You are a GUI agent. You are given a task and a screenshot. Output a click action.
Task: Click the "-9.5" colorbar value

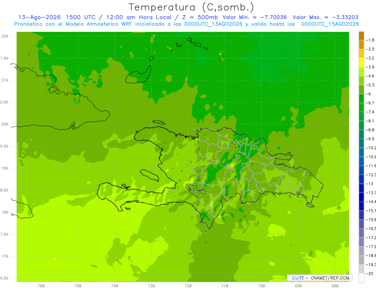[x=370, y=139]
